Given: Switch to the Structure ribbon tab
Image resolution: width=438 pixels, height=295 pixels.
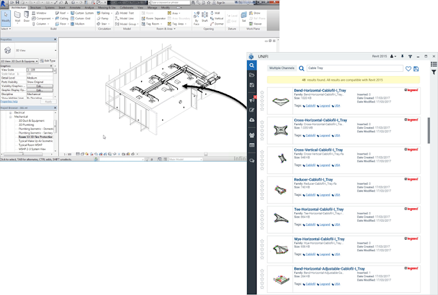Looking at the screenshot, I should [35, 8].
